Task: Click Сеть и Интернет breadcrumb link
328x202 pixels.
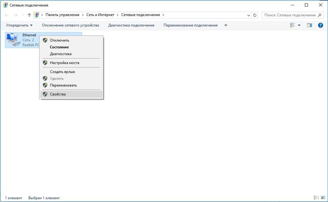Action: (100, 15)
